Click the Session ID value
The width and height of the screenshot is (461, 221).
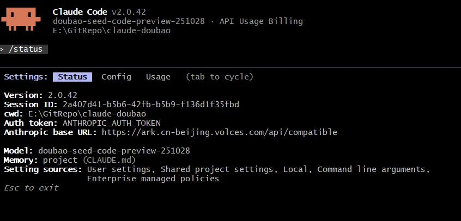(x=151, y=105)
